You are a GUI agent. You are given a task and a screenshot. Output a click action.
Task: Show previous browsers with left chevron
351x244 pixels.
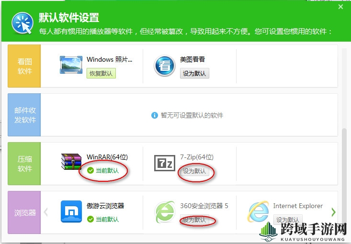coord(46,212)
